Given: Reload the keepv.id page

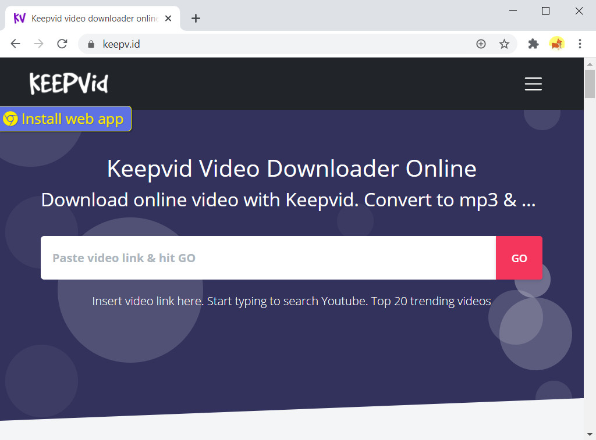Looking at the screenshot, I should point(62,44).
